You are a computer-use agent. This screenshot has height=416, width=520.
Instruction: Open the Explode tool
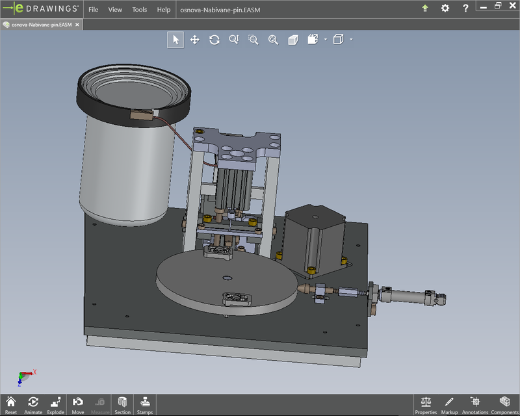(x=54, y=403)
